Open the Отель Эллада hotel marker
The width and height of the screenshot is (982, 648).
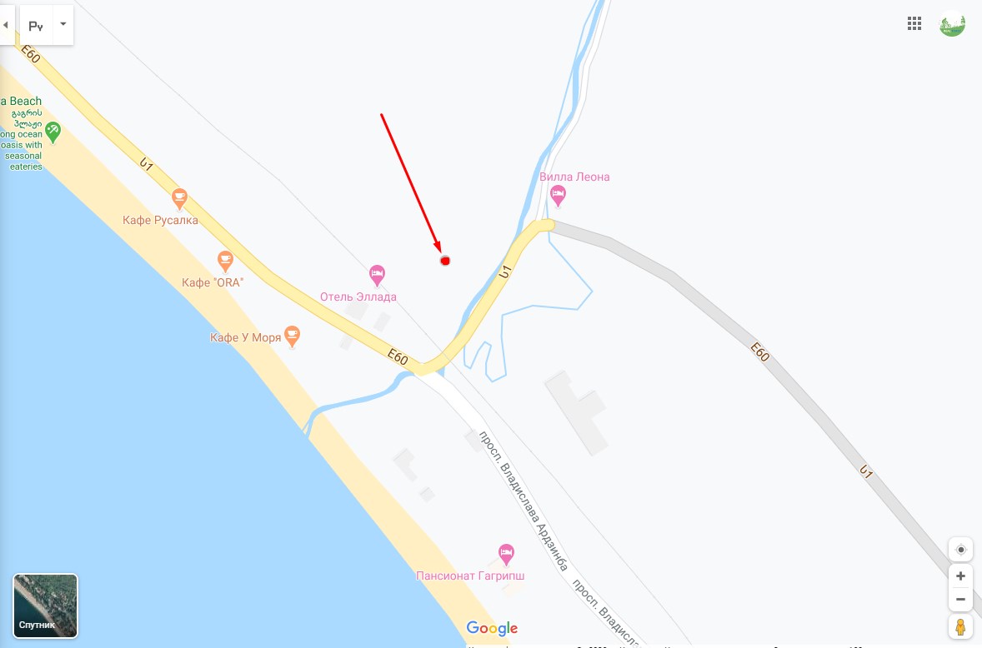tap(377, 275)
